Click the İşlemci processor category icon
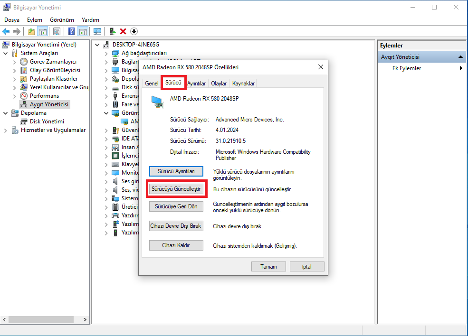Screen dimensions: 468x336 coord(115,156)
